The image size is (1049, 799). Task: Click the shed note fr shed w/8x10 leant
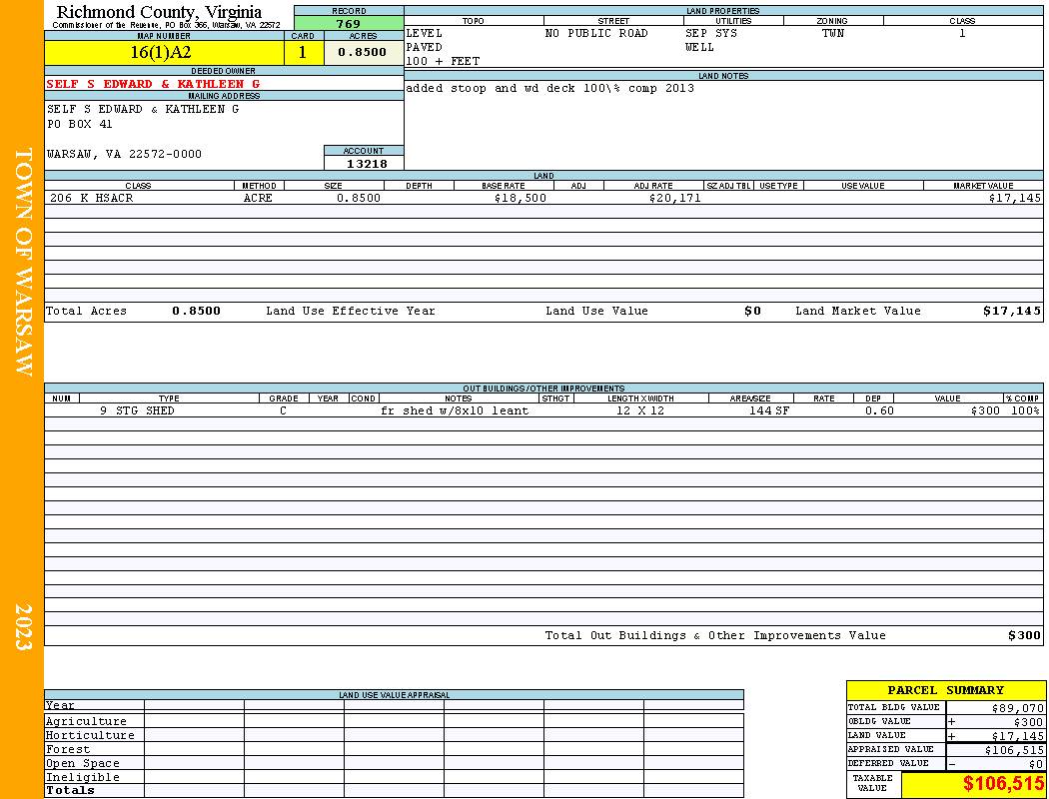[x=455, y=410]
